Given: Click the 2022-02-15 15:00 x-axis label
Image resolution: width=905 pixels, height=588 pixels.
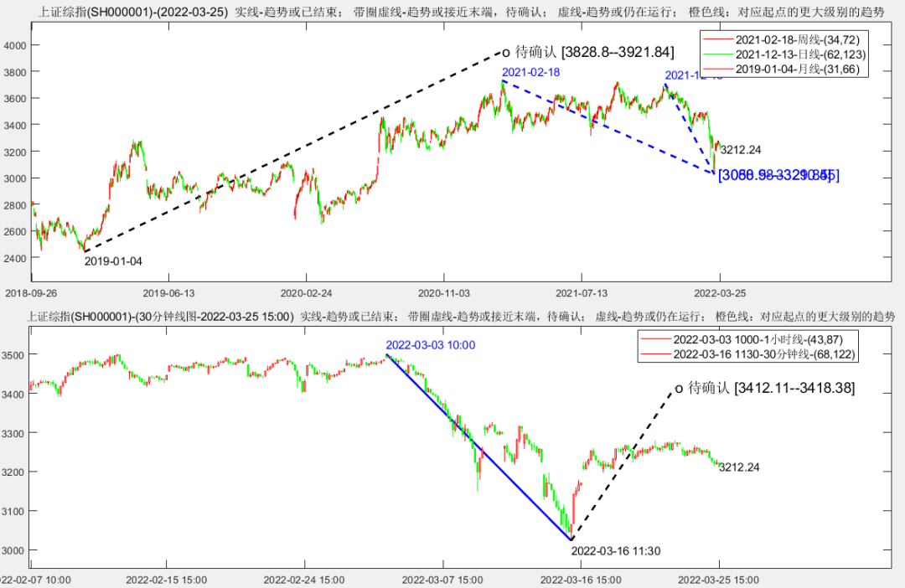Looking at the screenshot, I should pos(166,580).
